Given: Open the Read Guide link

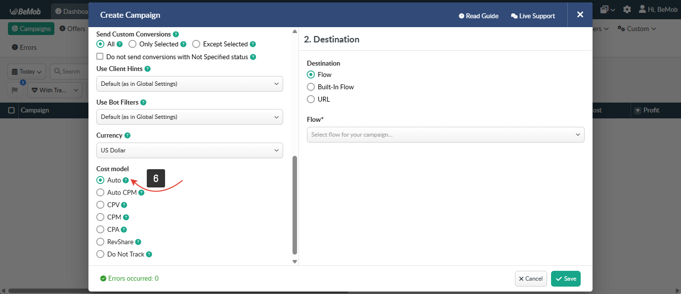Looking at the screenshot, I should (478, 16).
